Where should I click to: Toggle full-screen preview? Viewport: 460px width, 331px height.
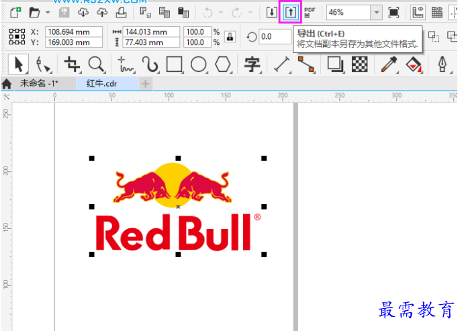tap(394, 12)
